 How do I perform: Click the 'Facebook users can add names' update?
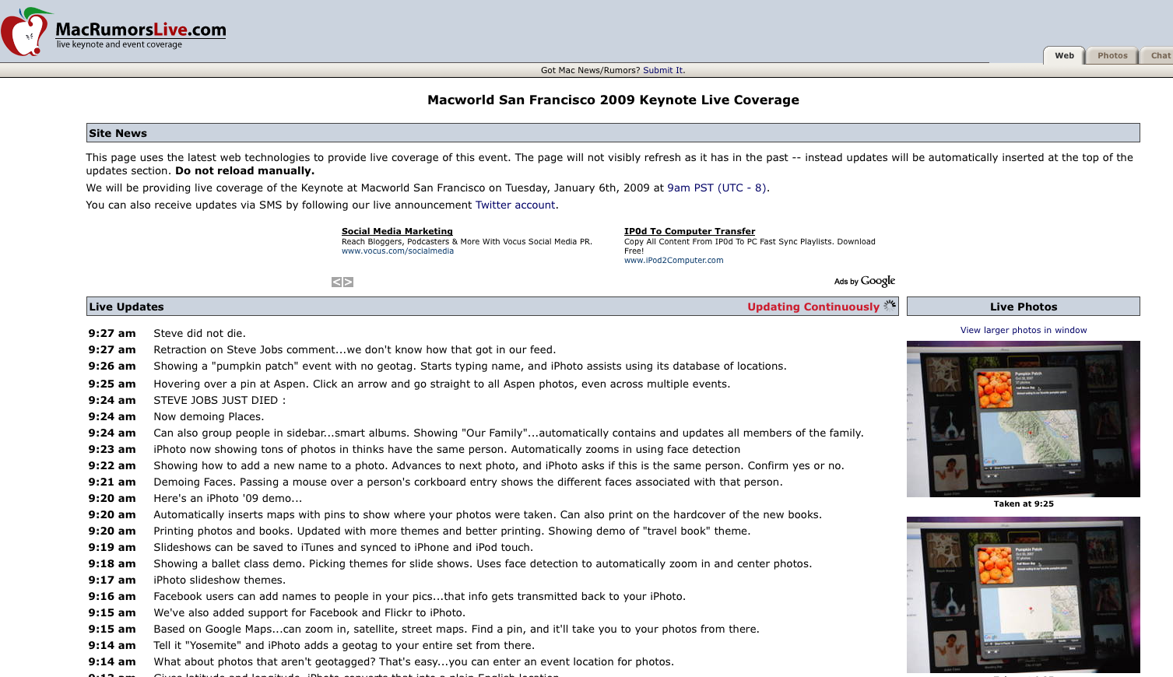click(420, 596)
